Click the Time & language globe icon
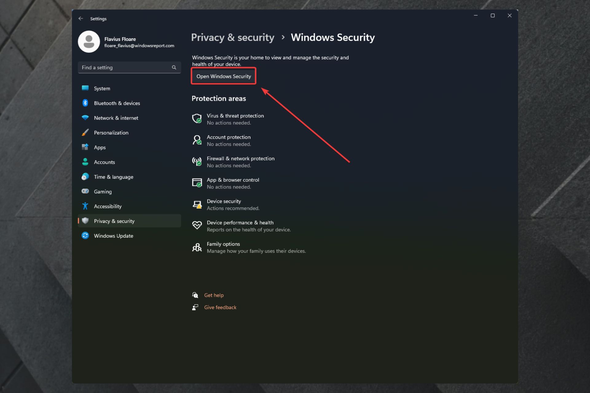This screenshot has width=590, height=393. 85,177
